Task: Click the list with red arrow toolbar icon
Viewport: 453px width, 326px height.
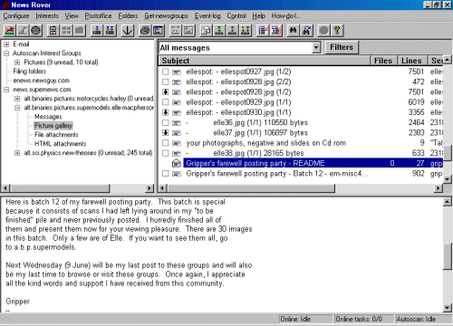Action: 263,31
